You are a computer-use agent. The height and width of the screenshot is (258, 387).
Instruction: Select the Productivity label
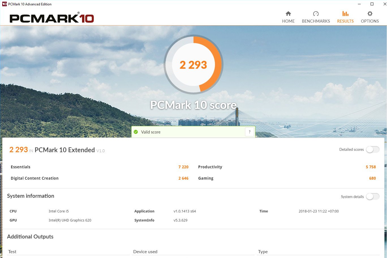(210, 167)
